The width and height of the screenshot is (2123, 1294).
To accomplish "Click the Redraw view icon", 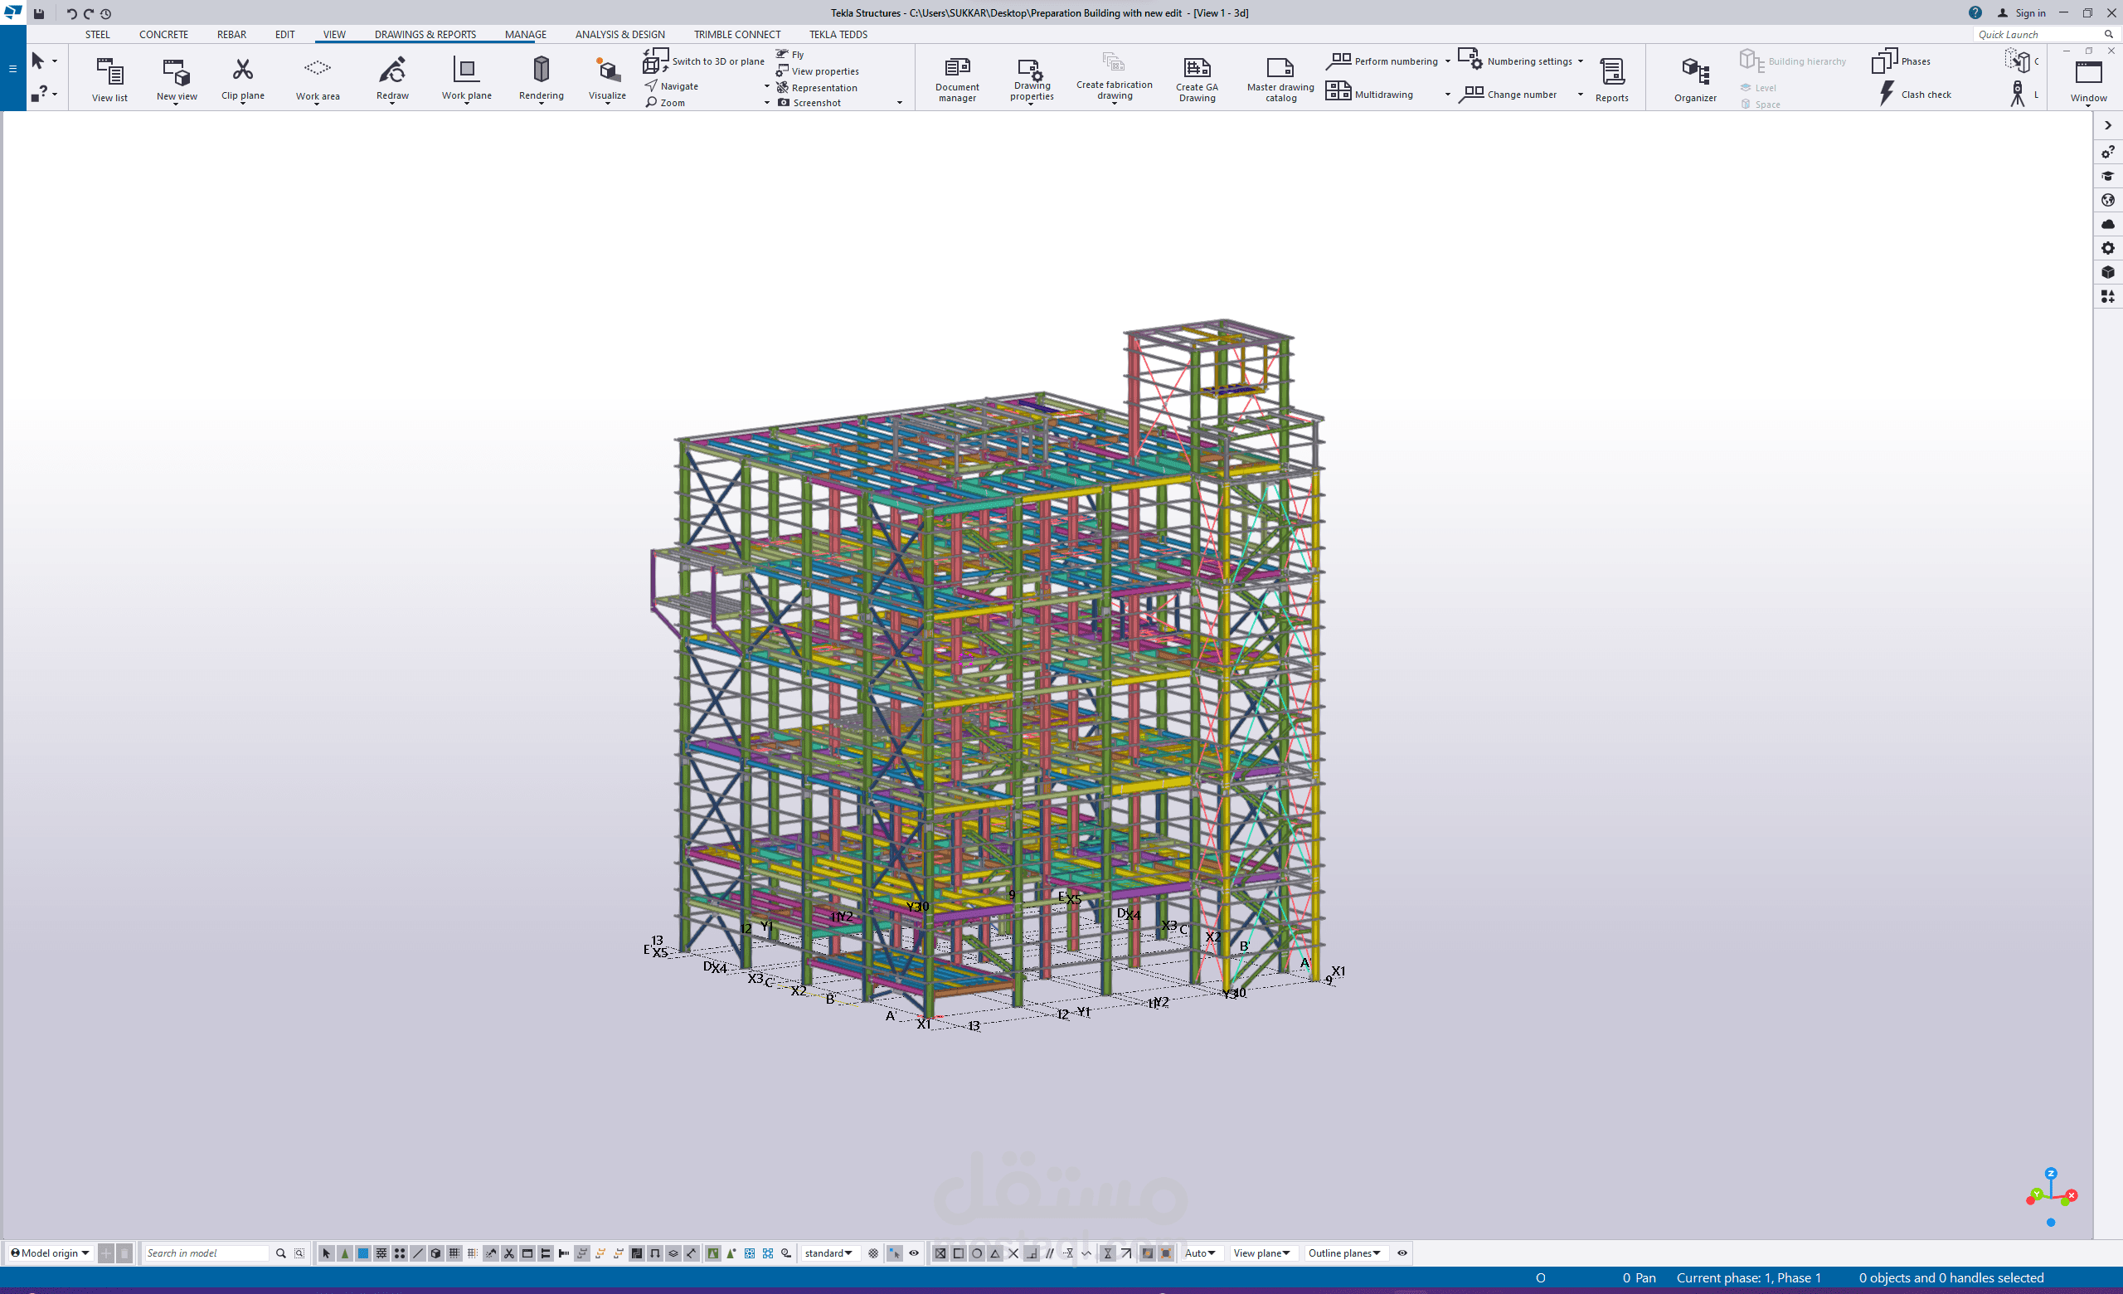I will [392, 70].
